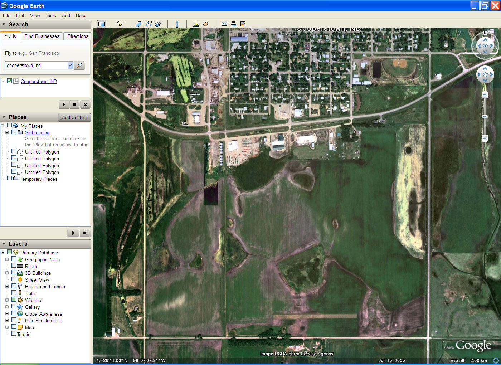
Task: Enable the Traffic layer
Action: (x=14, y=293)
